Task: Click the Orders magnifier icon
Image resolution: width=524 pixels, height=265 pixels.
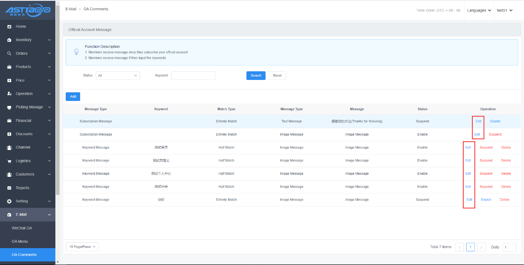Action: coord(9,54)
